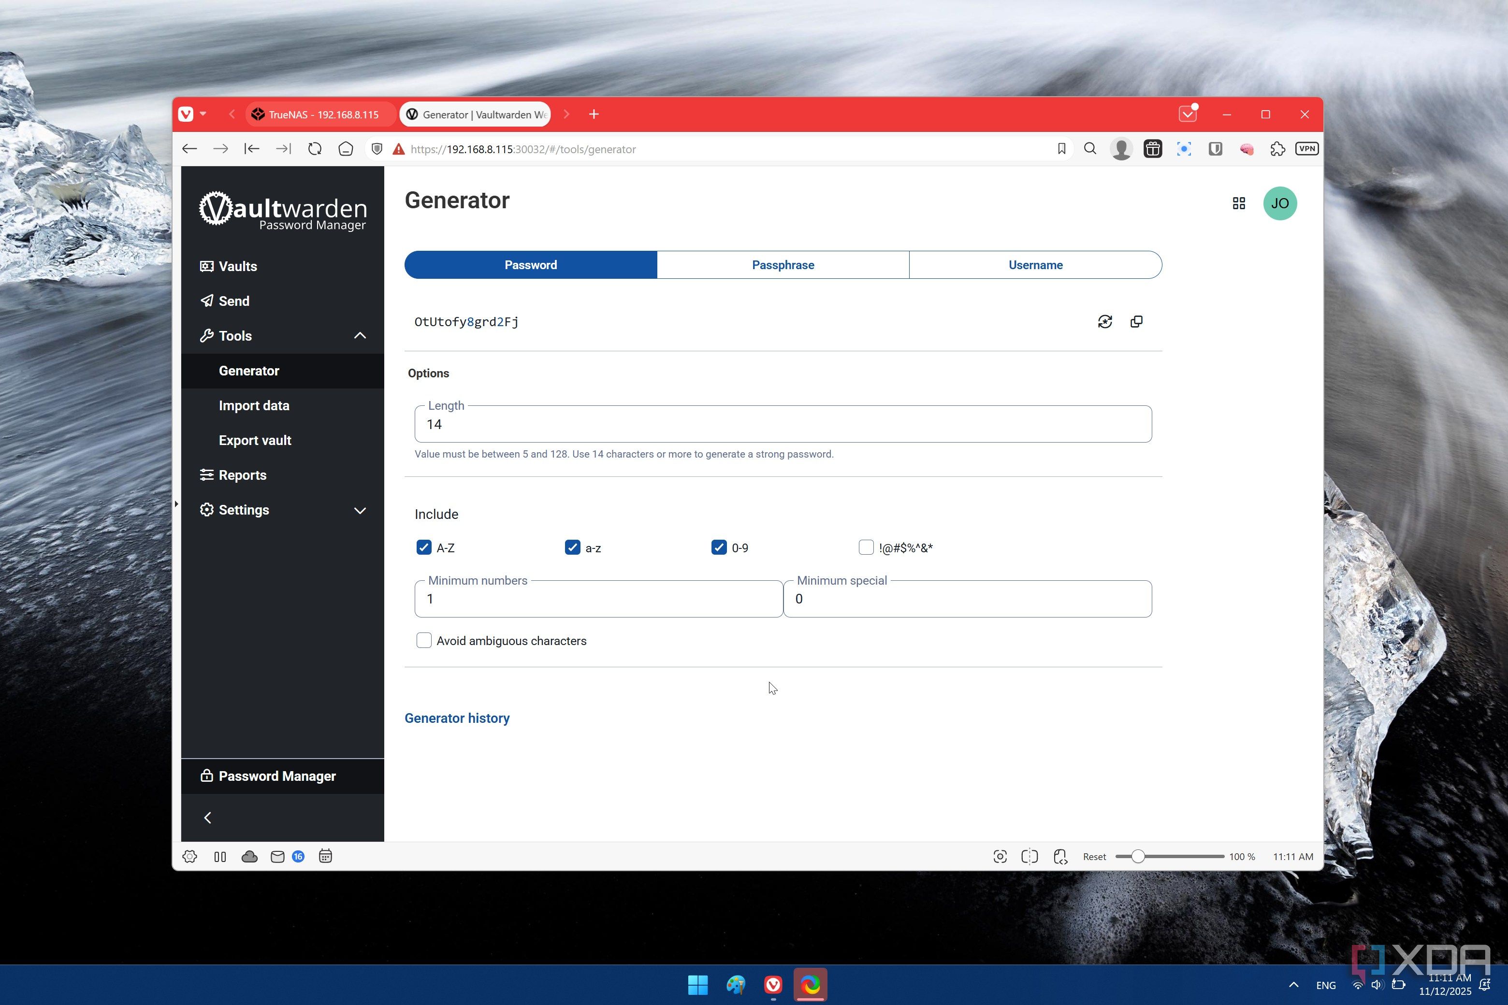Click the sync cloud icon in status bar

[x=249, y=856]
